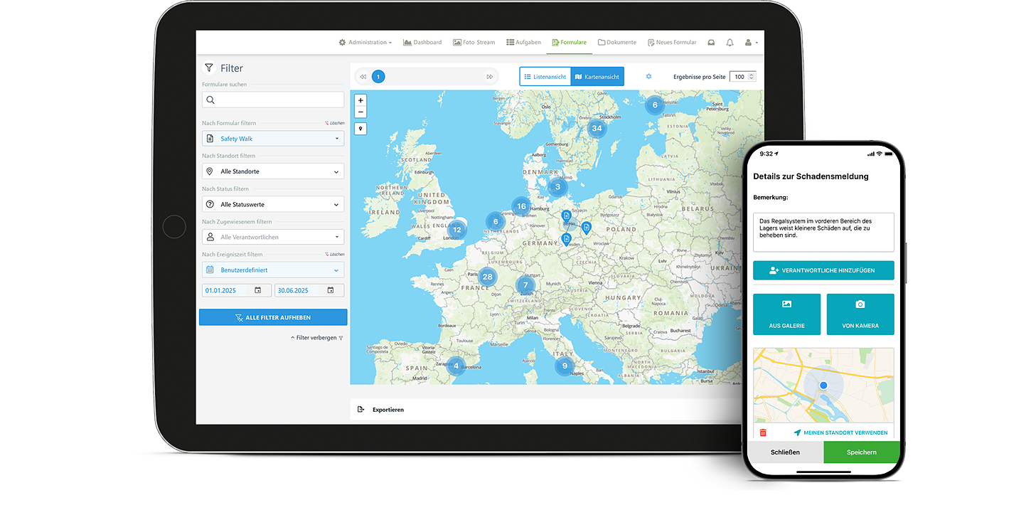Open the notifications bell icon

730,43
